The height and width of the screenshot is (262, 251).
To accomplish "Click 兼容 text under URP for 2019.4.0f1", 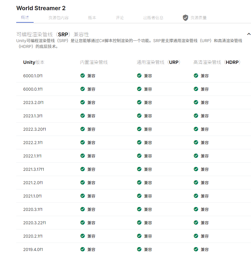I will click(148, 250).
